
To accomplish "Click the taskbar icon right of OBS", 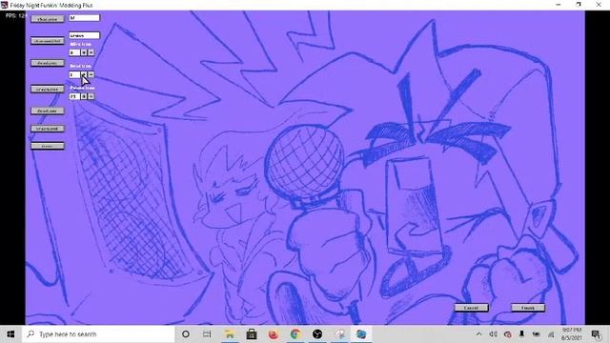I will pos(339,334).
